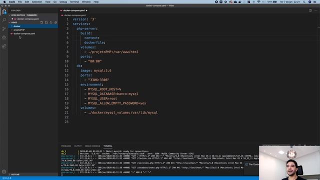Screen dimensions: 320x180
Task: Open editor More Actions ellipsis
Action: (x=316, y=10)
